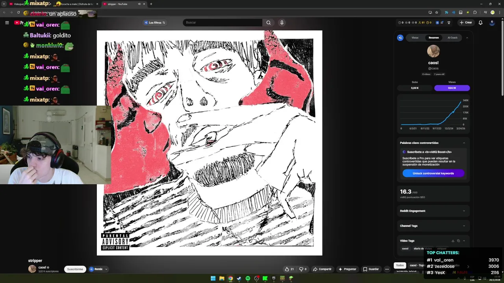Click the vidIQ logo in toolbar stats bar
Viewport: 504px width, 283px height.
[x=437, y=22]
